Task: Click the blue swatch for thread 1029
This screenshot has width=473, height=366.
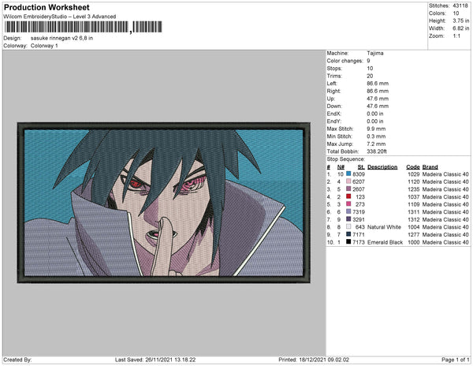Action: [x=348, y=174]
